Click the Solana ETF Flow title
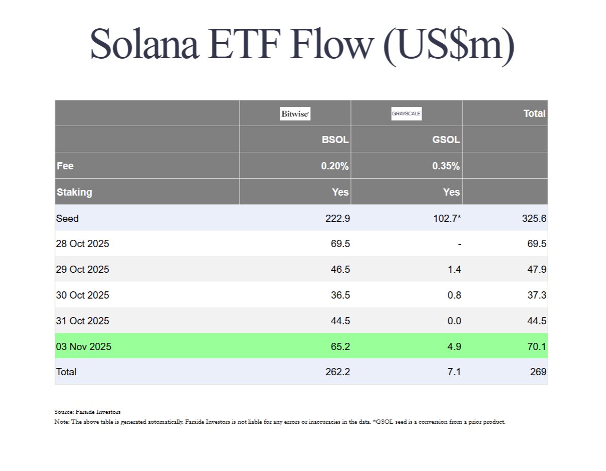This screenshot has width=606, height=471. click(302, 45)
